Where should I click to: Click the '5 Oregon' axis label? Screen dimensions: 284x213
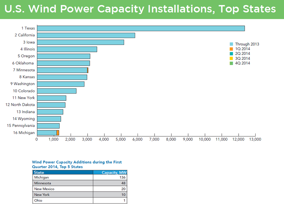(x=26, y=56)
